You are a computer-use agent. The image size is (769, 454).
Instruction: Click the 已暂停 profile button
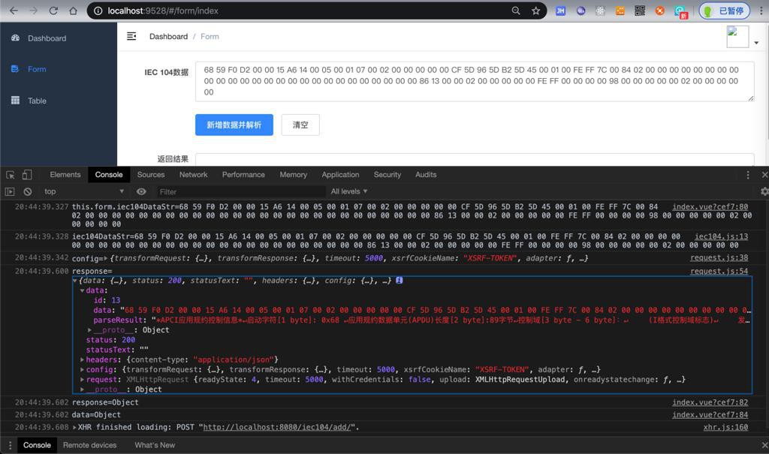725,11
